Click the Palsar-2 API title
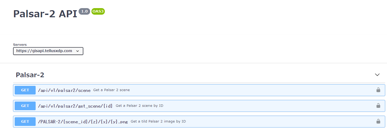The height and width of the screenshot is (139, 387). click(45, 14)
